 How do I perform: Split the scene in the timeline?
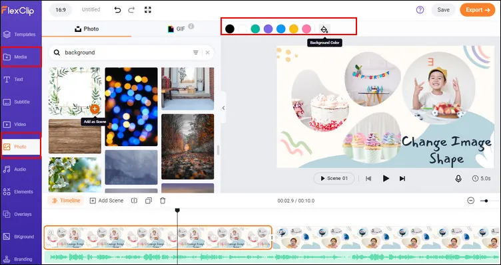click(134, 201)
